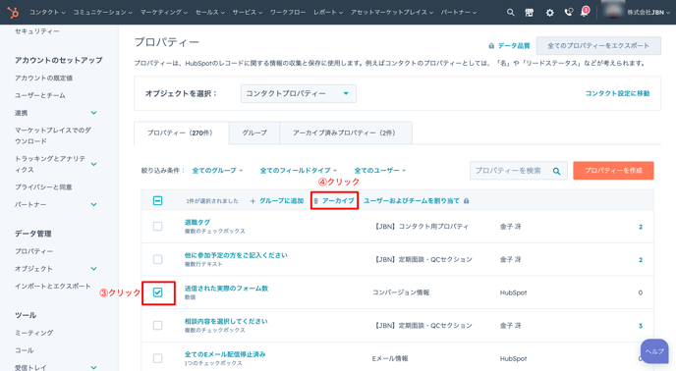The height and width of the screenshot is (371, 676).
Task: Open the コンタクト top menu
Action: pyautogui.click(x=47, y=13)
